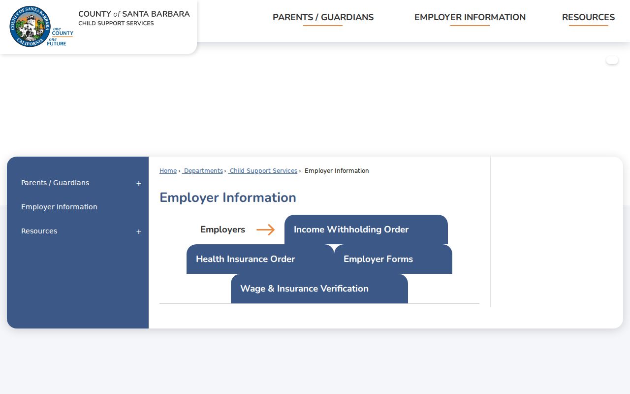Click the Employers label text
The image size is (630, 394).
pyautogui.click(x=222, y=230)
